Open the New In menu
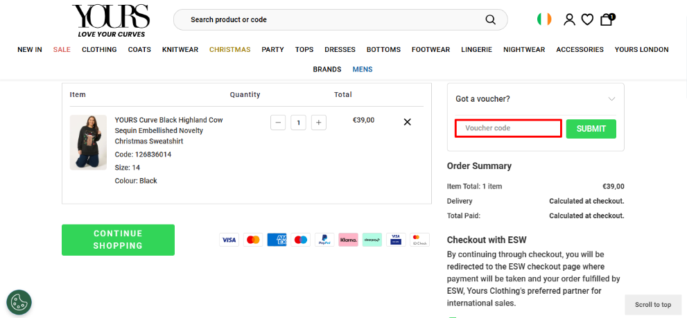This screenshot has height=318, width=687. (x=30, y=49)
